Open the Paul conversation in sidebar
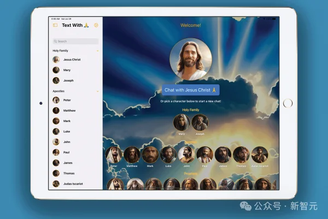 pos(66,152)
